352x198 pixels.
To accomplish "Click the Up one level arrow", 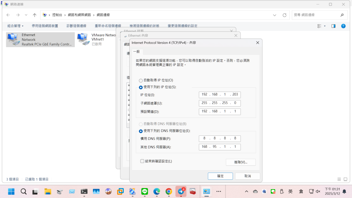I will click(x=35, y=15).
